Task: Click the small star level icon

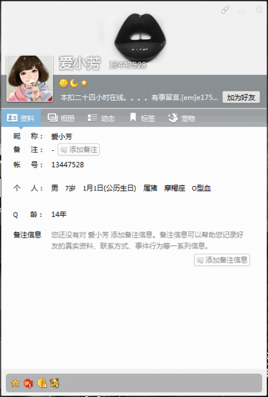Action: pos(84,83)
